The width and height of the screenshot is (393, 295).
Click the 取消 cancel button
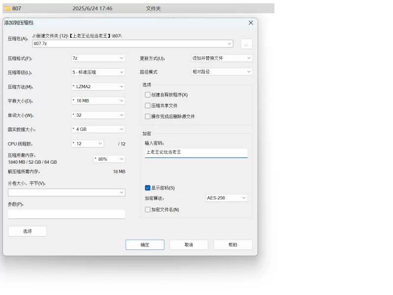pyautogui.click(x=189, y=245)
